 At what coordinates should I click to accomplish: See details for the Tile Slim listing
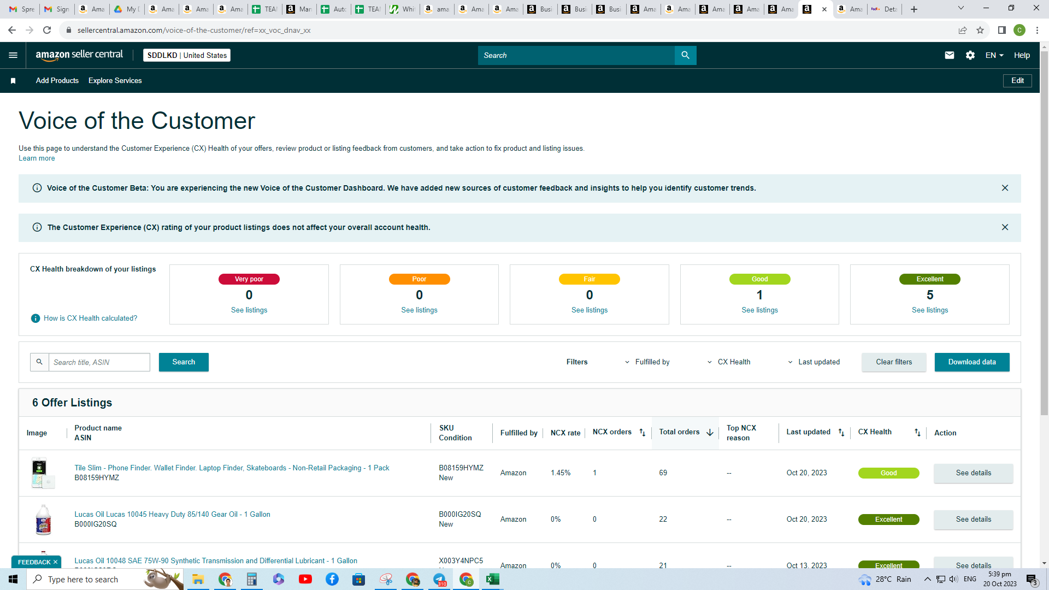(973, 473)
